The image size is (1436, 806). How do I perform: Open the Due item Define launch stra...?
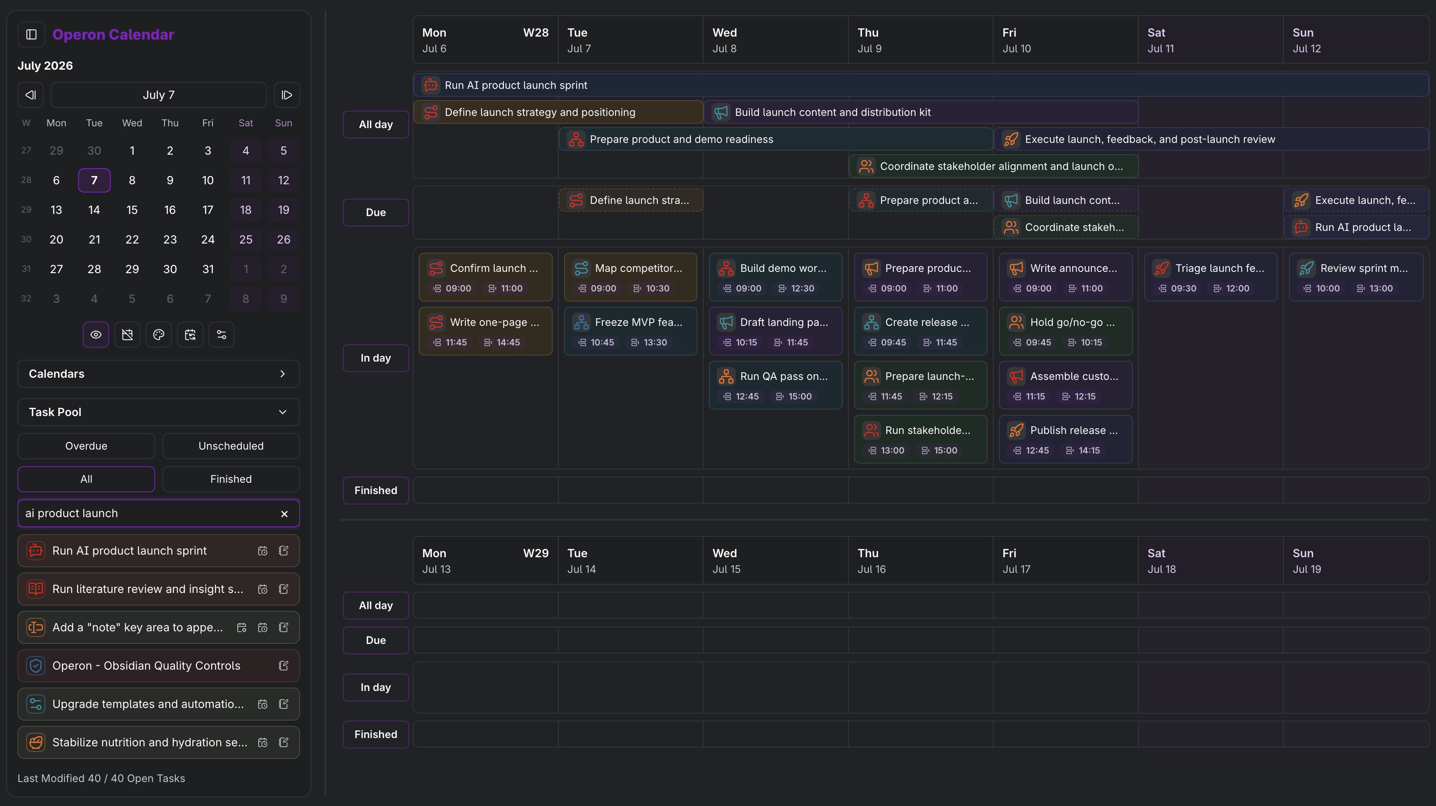(x=630, y=200)
